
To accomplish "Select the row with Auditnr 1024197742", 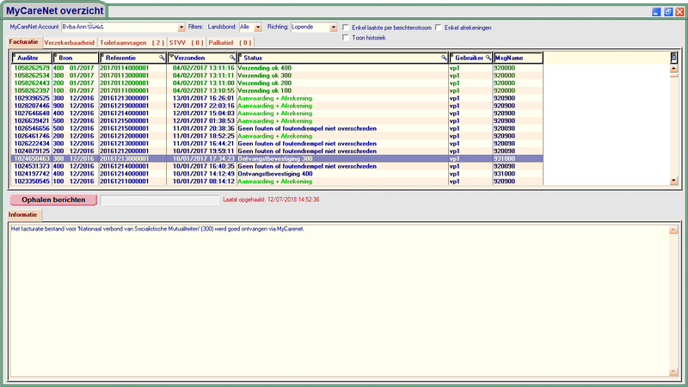I will (x=32, y=175).
